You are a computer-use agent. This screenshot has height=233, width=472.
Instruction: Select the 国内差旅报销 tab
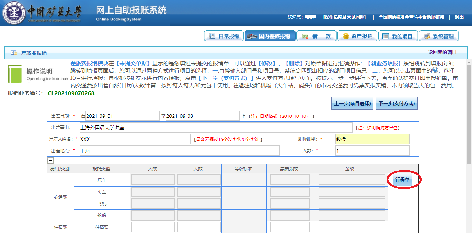(x=270, y=36)
